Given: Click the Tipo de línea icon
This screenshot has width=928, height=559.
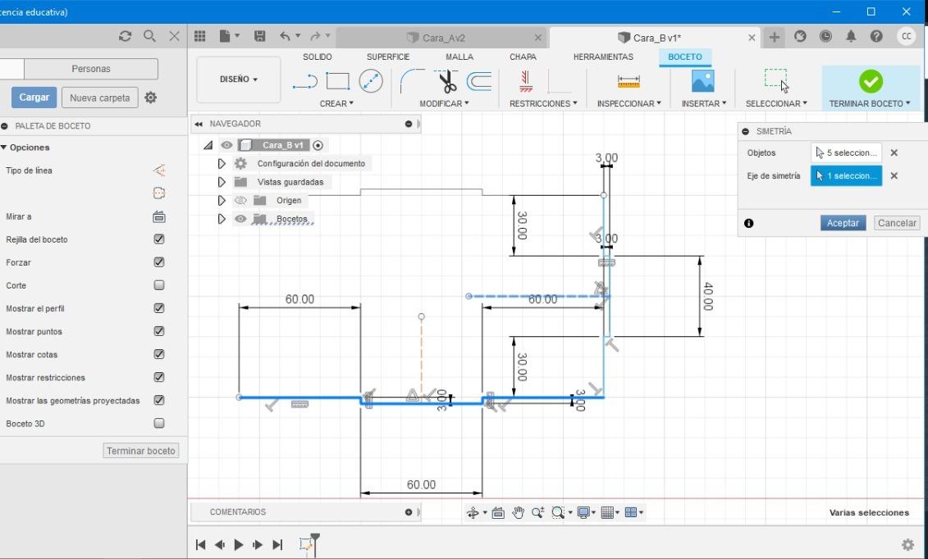Looking at the screenshot, I should click(x=158, y=170).
